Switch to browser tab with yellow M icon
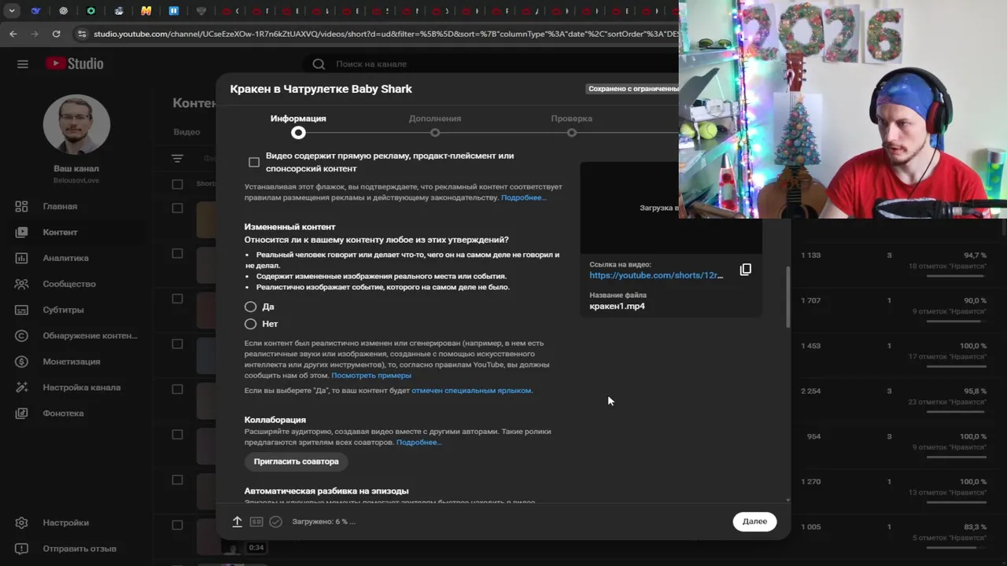 [146, 11]
